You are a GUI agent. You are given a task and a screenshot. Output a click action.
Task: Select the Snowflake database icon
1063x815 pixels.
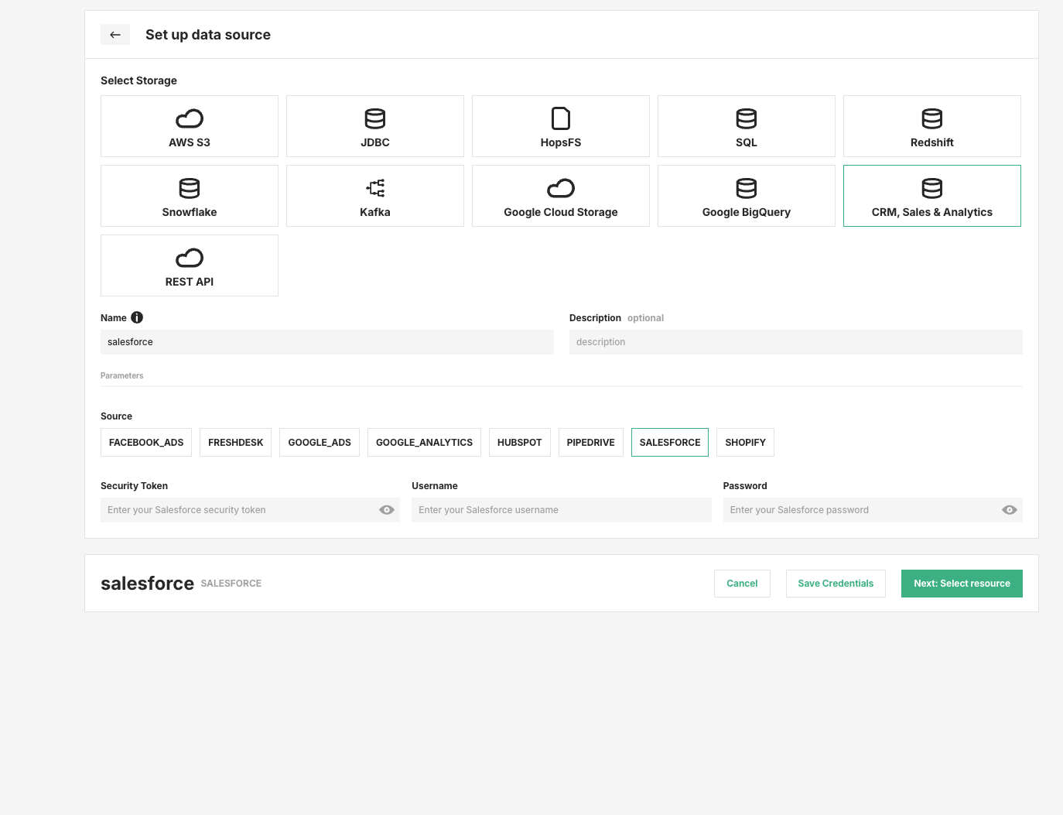pyautogui.click(x=189, y=187)
